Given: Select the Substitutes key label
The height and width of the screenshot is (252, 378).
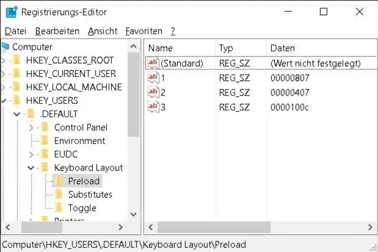Looking at the screenshot, I should pyautogui.click(x=90, y=194).
